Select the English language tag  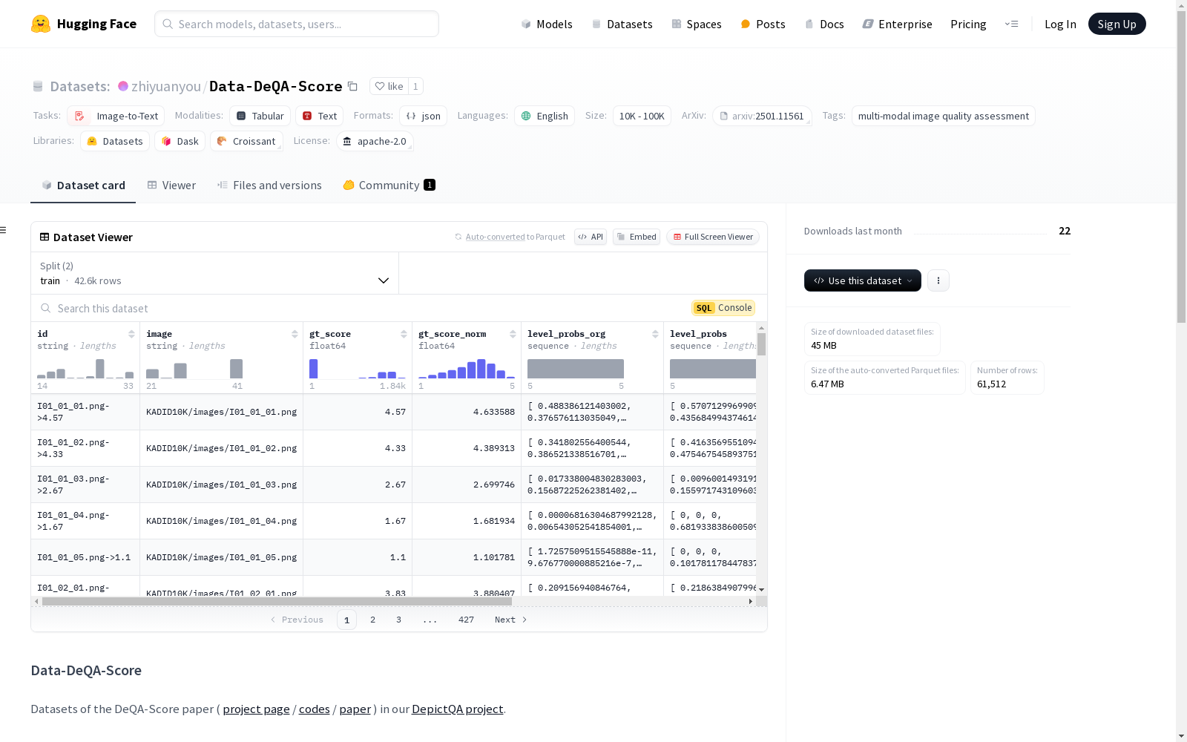point(545,116)
